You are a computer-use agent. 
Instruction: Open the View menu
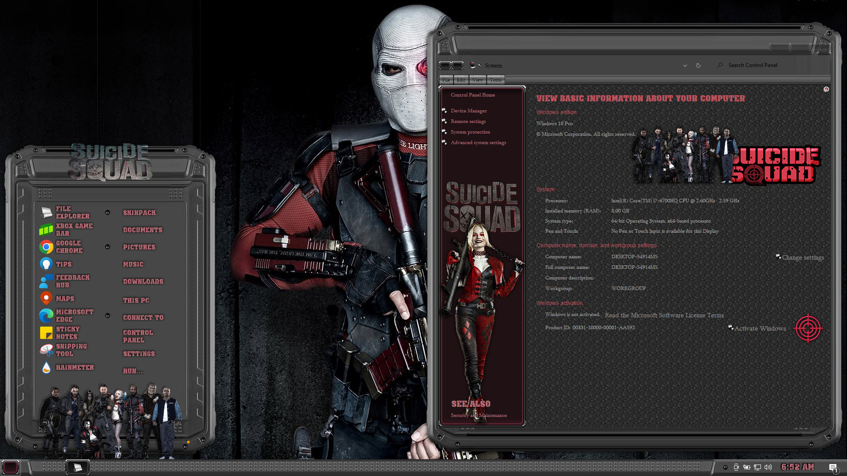click(478, 80)
